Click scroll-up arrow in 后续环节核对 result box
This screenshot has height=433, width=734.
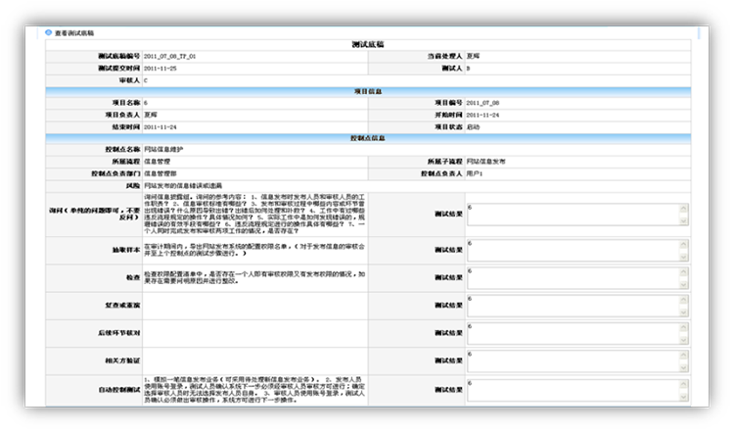[x=683, y=327]
